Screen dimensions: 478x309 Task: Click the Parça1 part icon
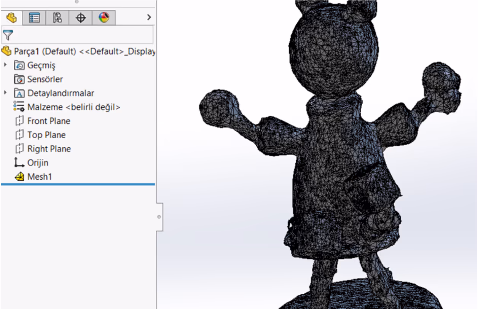click(6, 51)
